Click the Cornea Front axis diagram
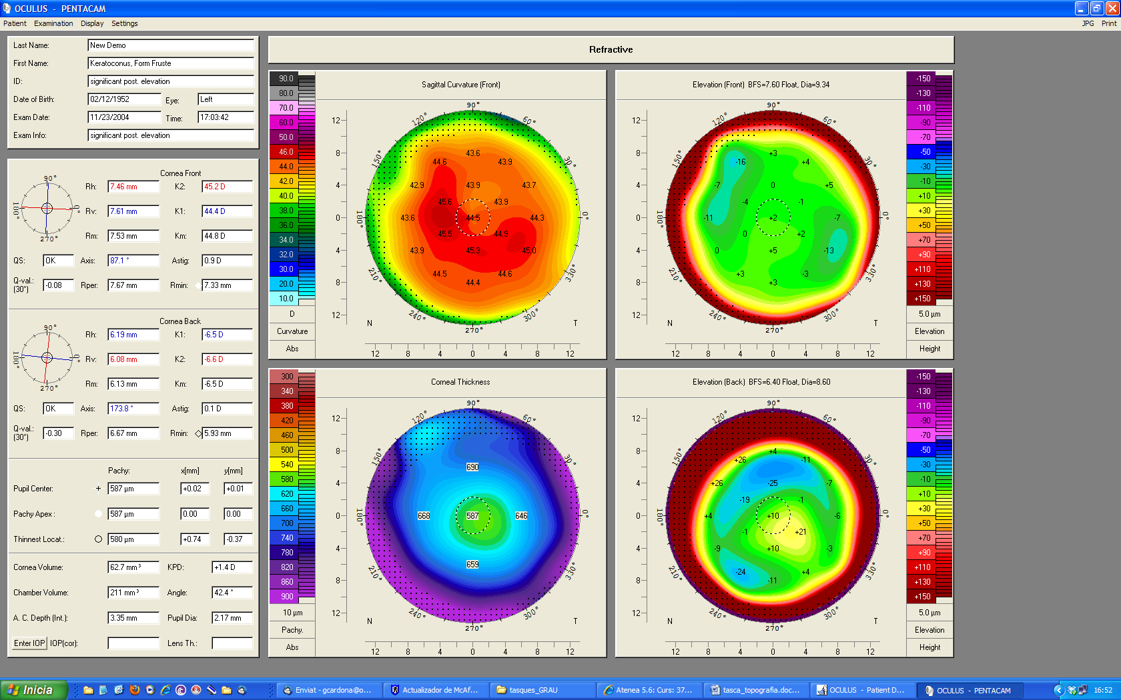Image resolution: width=1121 pixels, height=700 pixels. tap(47, 209)
